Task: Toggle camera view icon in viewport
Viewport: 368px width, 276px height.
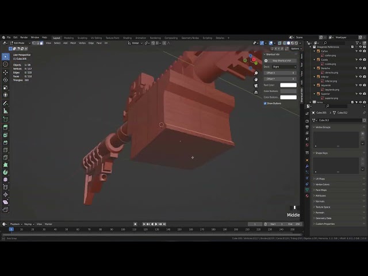Action: [x=256, y=86]
